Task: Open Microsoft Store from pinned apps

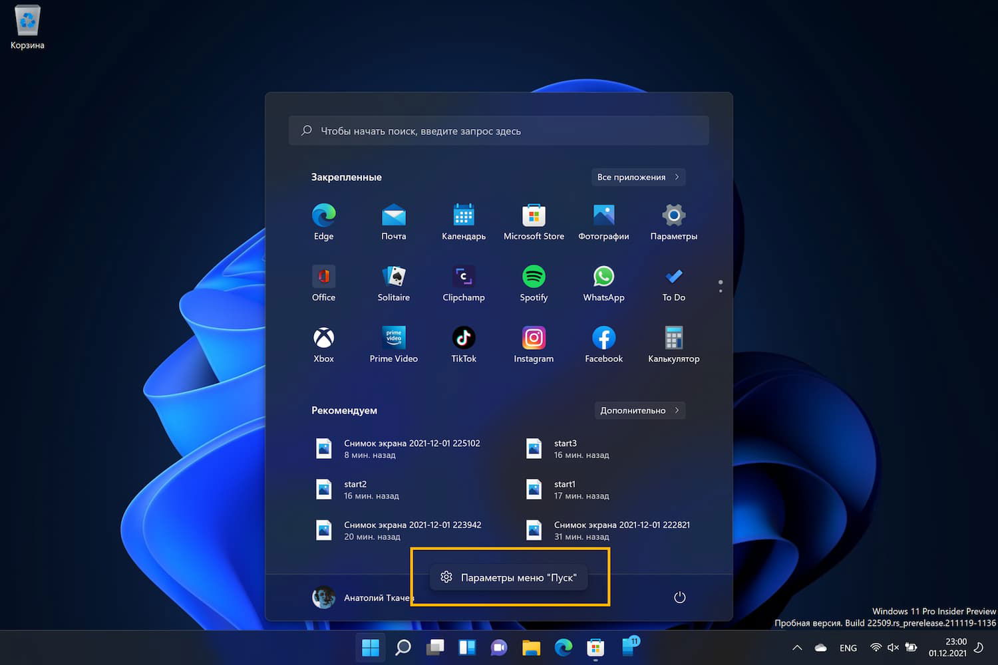Action: point(534,222)
